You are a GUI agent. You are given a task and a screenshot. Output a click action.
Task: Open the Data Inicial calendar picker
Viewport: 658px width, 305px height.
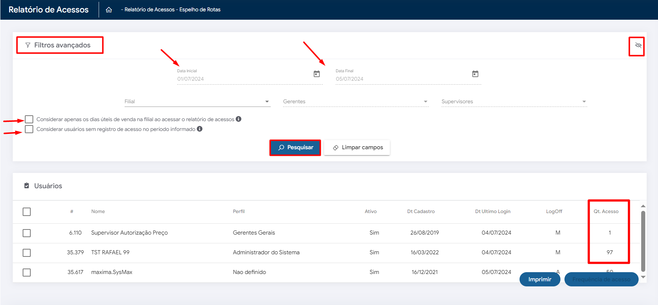pos(317,74)
